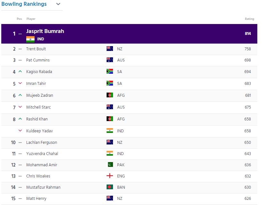This screenshot has height=205, width=265.
Task: Click the Rating column header
Action: (x=249, y=19)
